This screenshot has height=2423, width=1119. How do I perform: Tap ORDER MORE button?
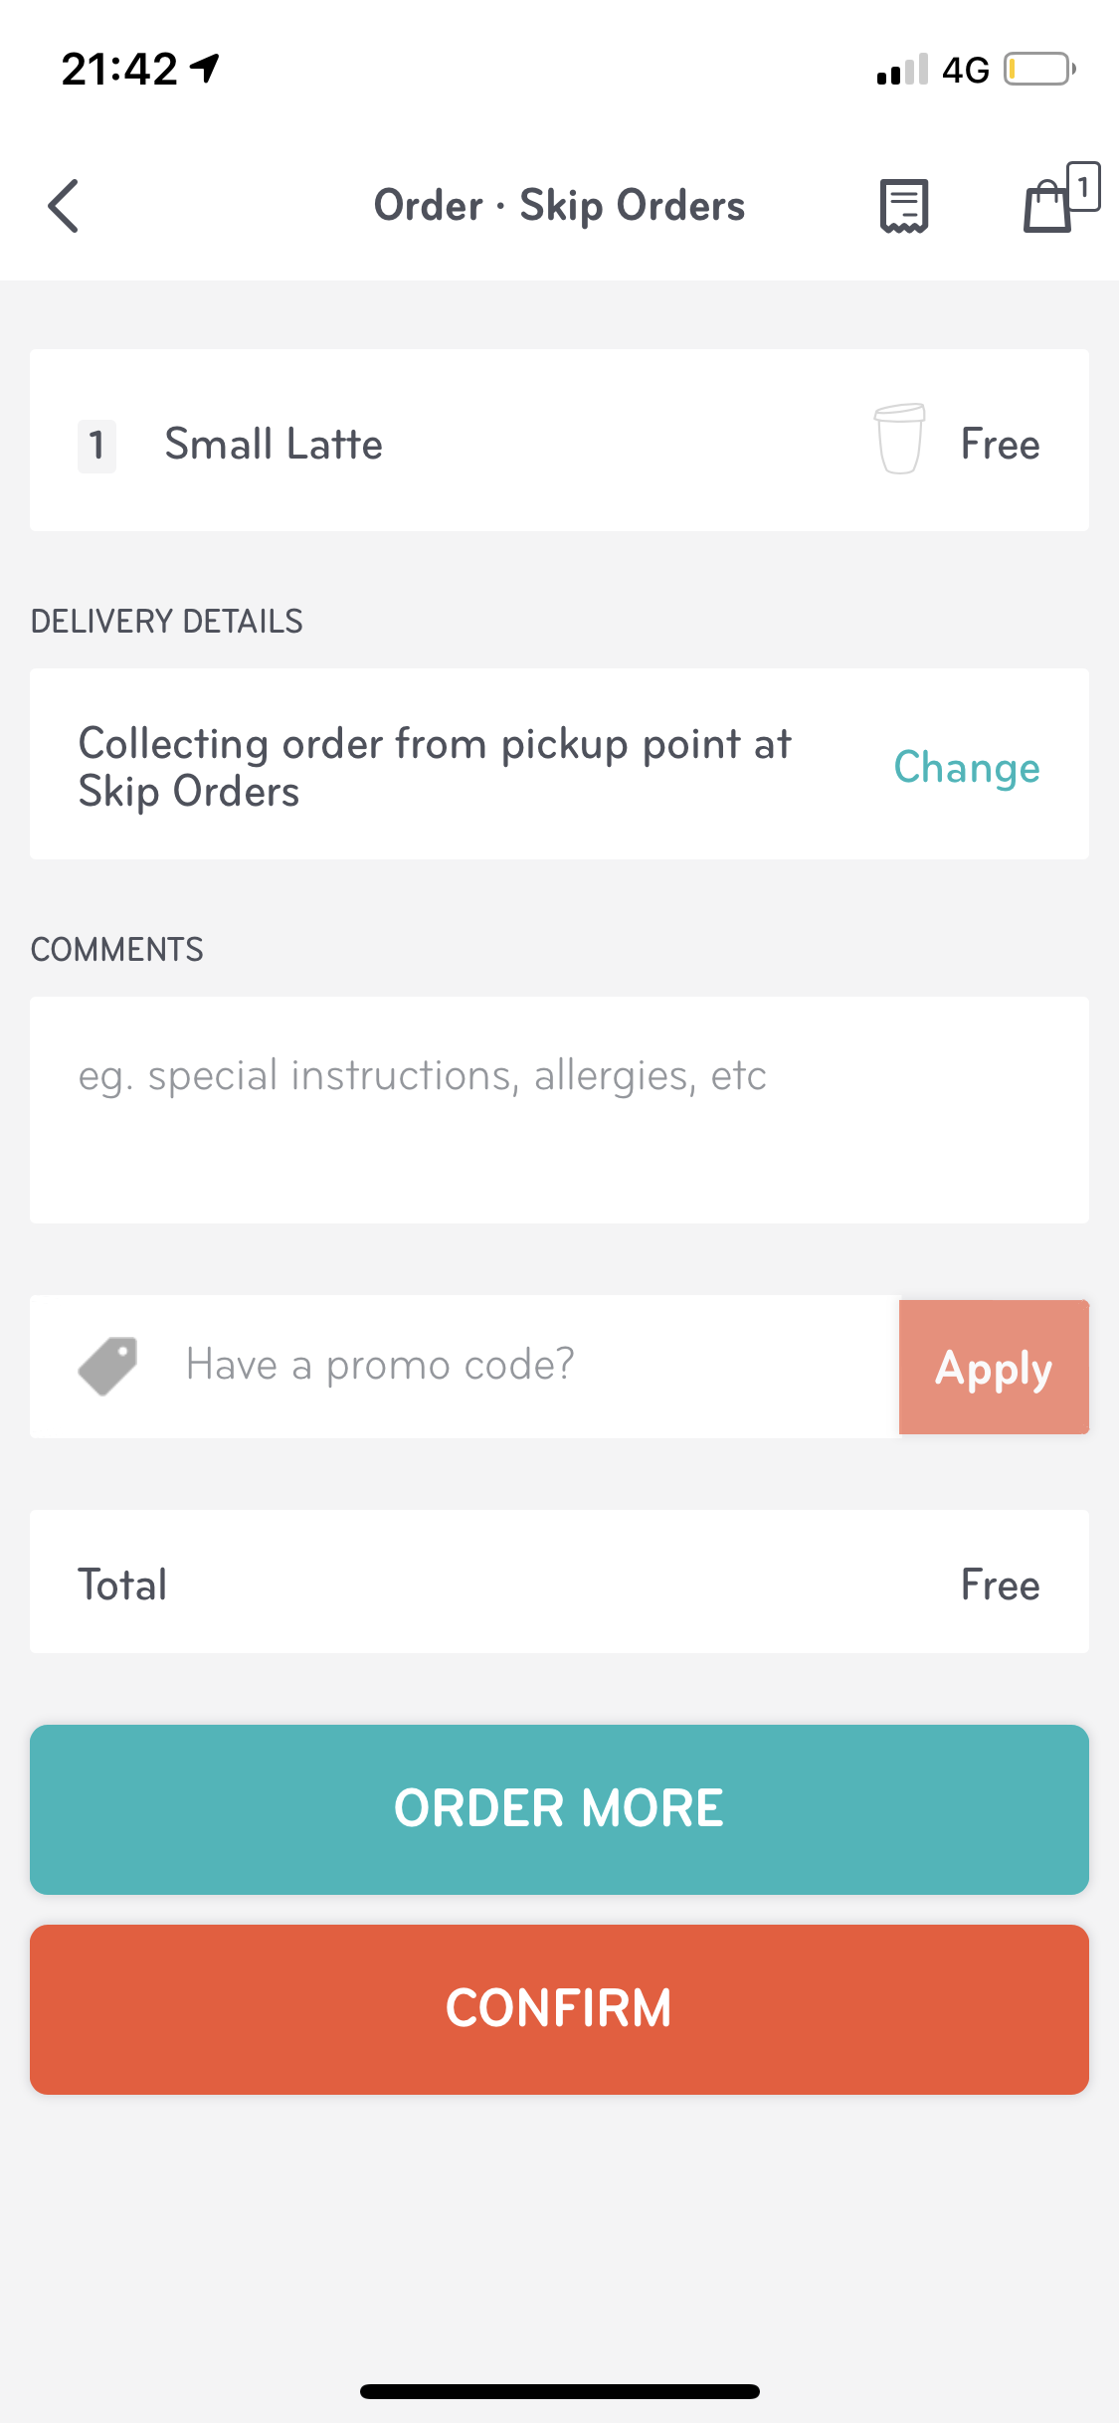click(x=559, y=1809)
